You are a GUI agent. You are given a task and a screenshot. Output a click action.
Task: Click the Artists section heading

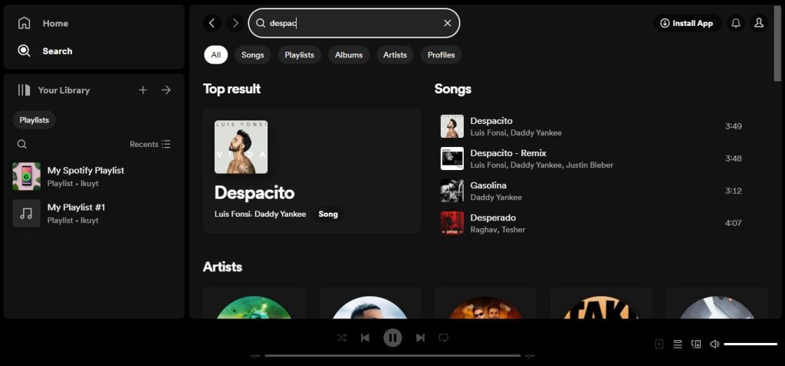pyautogui.click(x=223, y=267)
